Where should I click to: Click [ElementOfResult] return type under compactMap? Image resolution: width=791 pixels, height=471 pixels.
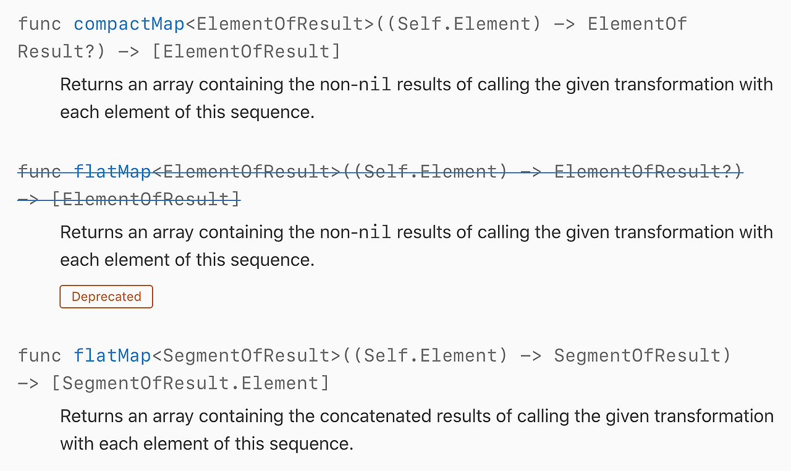click(x=246, y=51)
